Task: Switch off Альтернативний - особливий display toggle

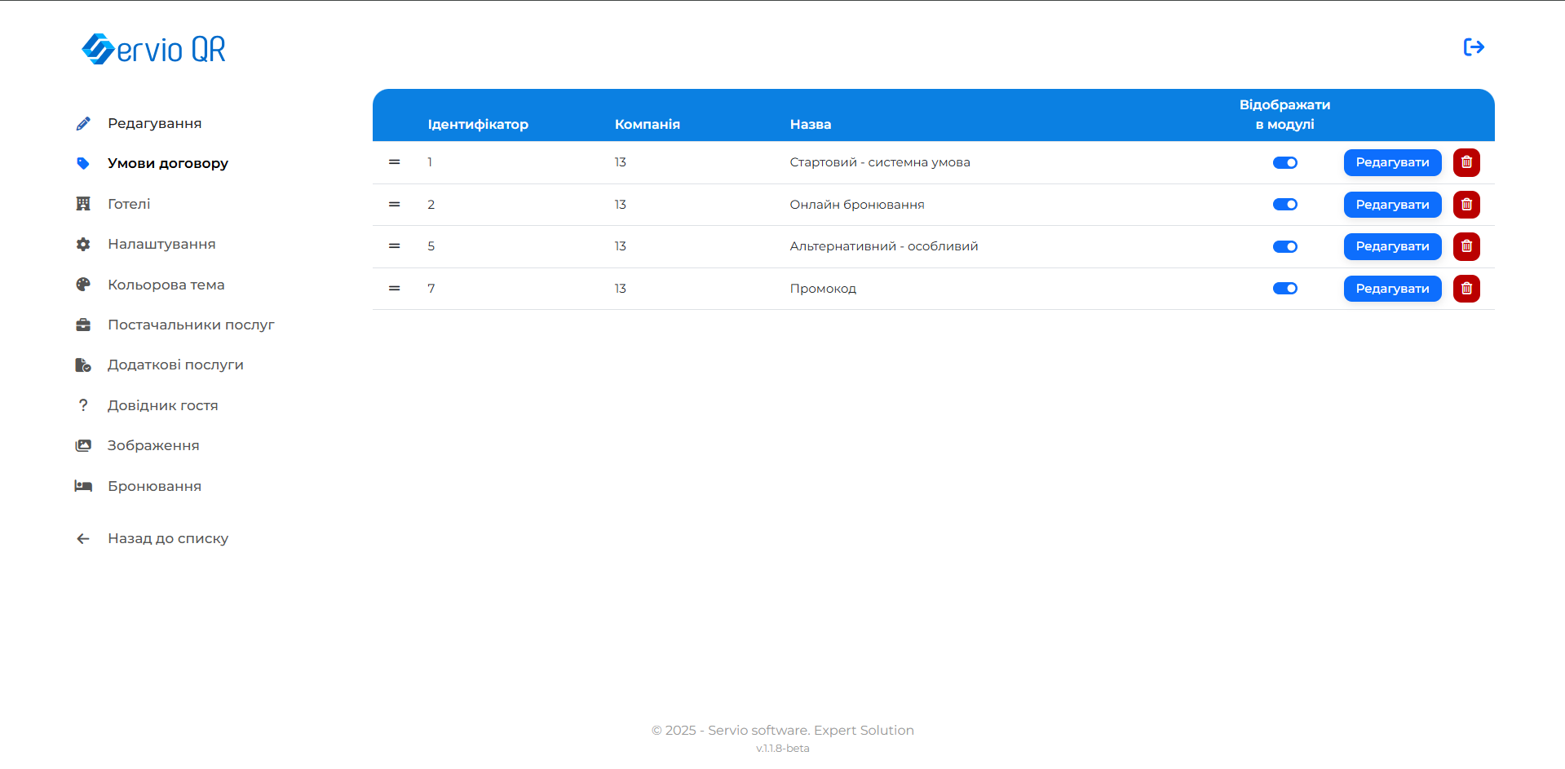Action: [1284, 247]
